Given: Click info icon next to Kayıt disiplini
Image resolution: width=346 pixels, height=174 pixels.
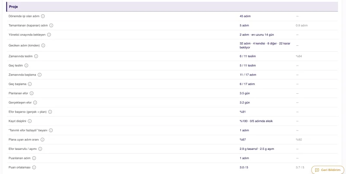Looking at the screenshot, I should pyautogui.click(x=30, y=121).
